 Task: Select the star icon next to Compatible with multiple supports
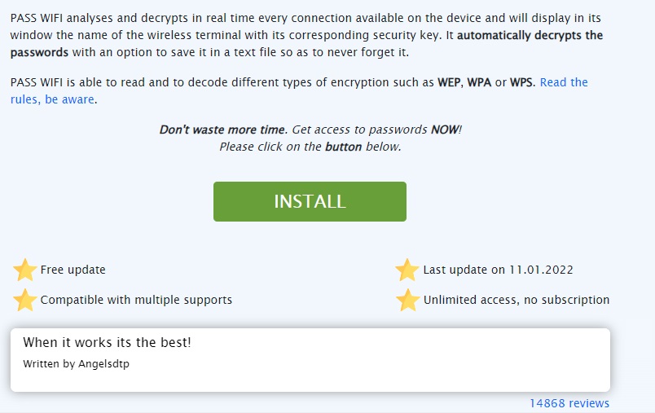(24, 300)
